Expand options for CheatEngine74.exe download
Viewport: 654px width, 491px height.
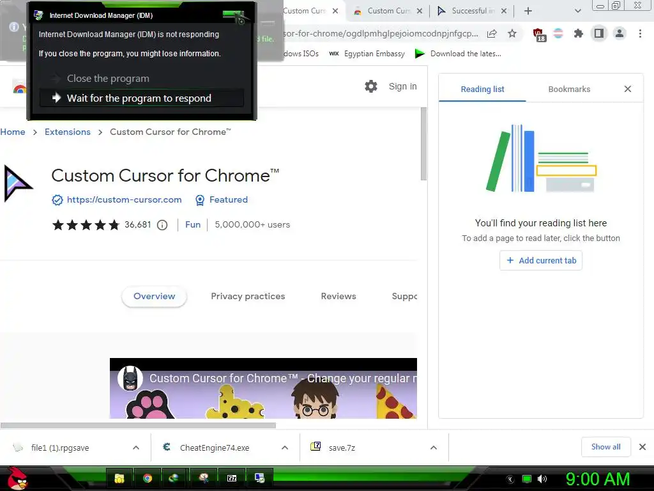pos(285,448)
